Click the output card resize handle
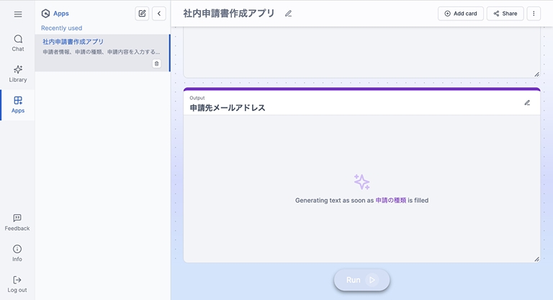 (x=536, y=258)
